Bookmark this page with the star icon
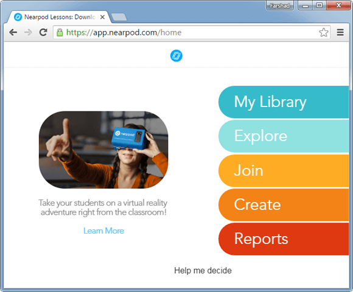Screen dimensions: 353x292 tap(324, 32)
